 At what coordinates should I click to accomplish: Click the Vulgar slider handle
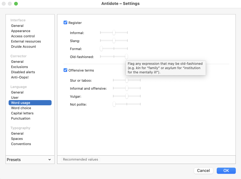126,96
